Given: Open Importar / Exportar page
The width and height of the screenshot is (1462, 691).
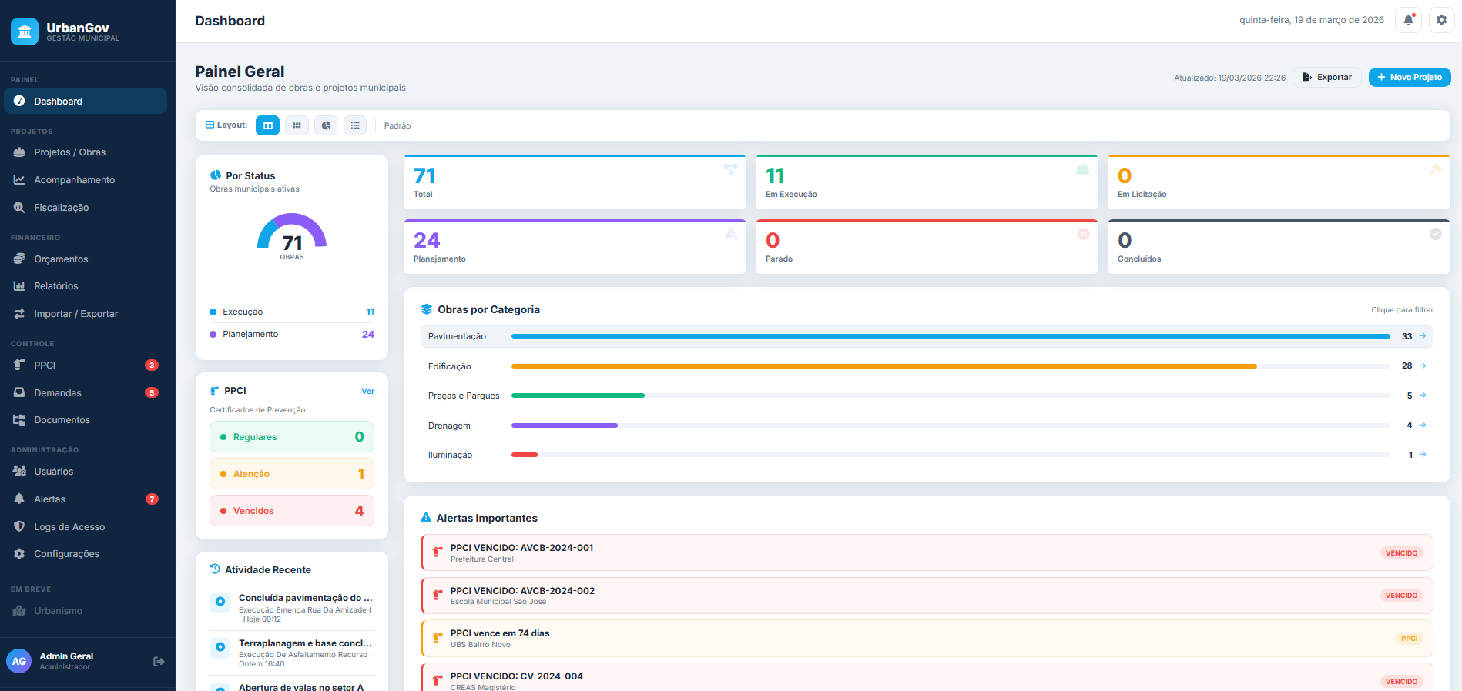Looking at the screenshot, I should [x=86, y=314].
